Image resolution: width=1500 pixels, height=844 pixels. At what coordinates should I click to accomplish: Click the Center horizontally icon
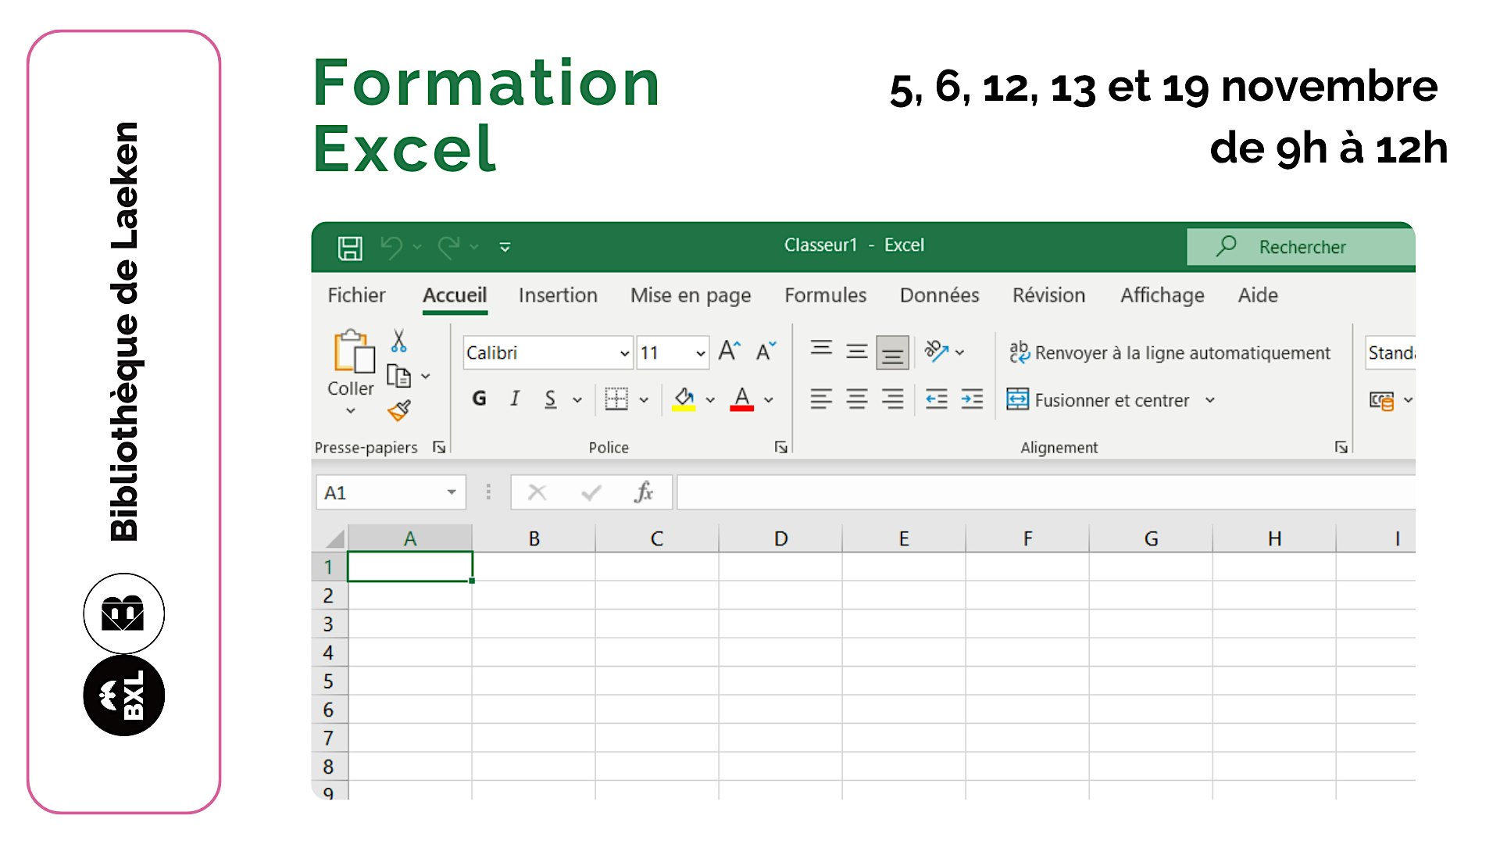[857, 399]
